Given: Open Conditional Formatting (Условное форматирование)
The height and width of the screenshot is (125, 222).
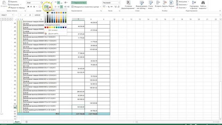Looking at the screenshot, I should [x=128, y=5].
